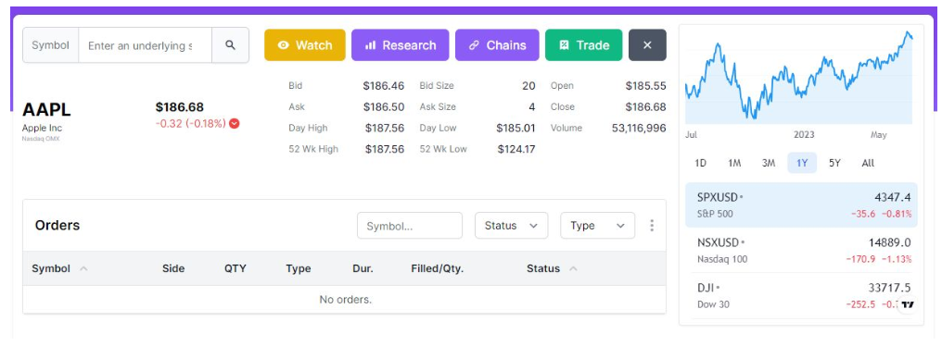Open the Type filter dropdown

597,226
